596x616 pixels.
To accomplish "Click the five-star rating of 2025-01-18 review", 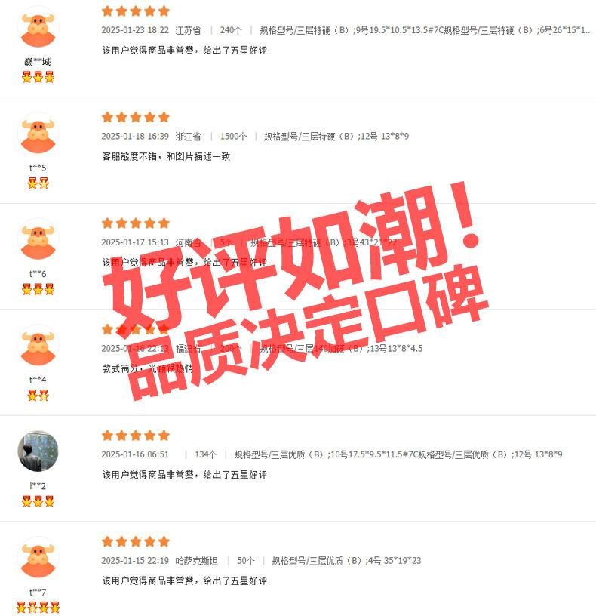I will point(136,117).
